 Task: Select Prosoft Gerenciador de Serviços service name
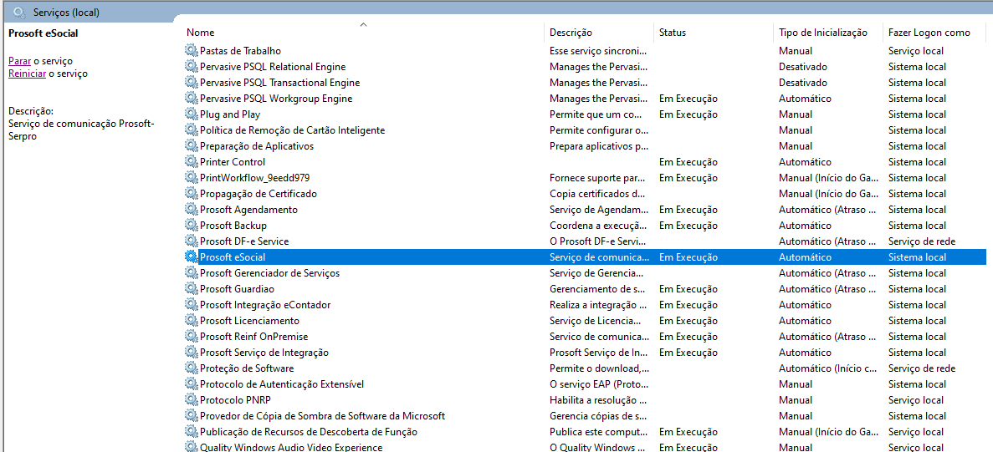click(x=269, y=272)
